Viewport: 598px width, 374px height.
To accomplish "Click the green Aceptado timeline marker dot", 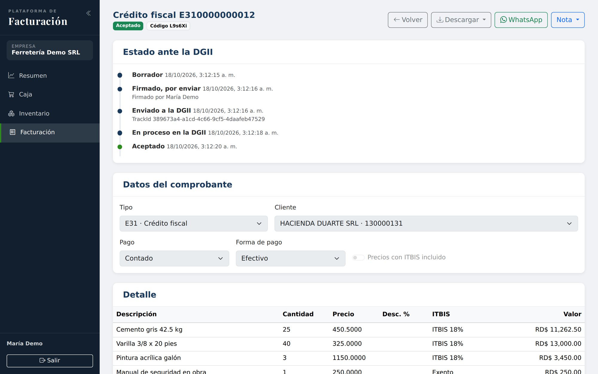I will click(120, 147).
